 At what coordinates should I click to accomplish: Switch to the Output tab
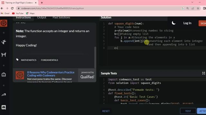(x=42, y=18)
